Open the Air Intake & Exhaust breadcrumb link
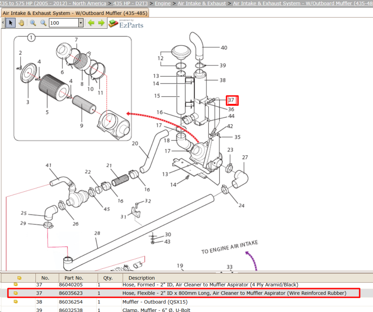 202,3
